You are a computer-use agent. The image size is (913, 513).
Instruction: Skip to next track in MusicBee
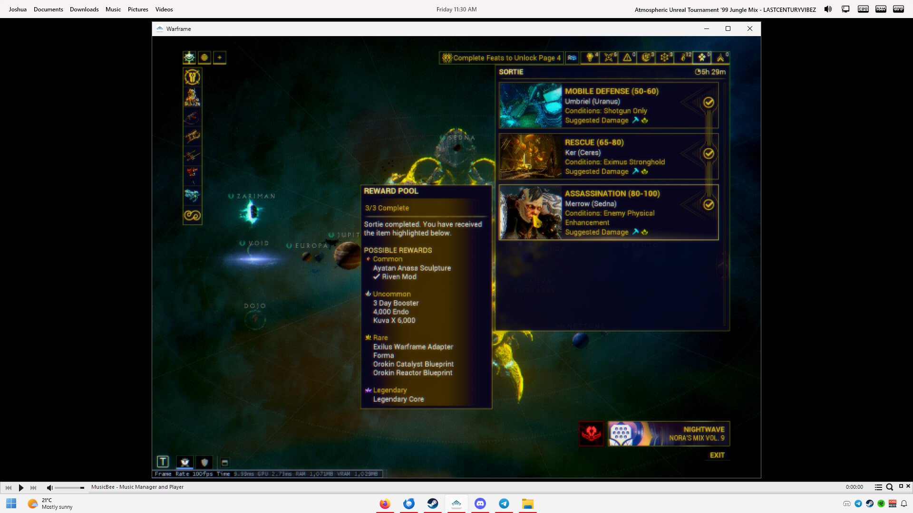pos(33,487)
